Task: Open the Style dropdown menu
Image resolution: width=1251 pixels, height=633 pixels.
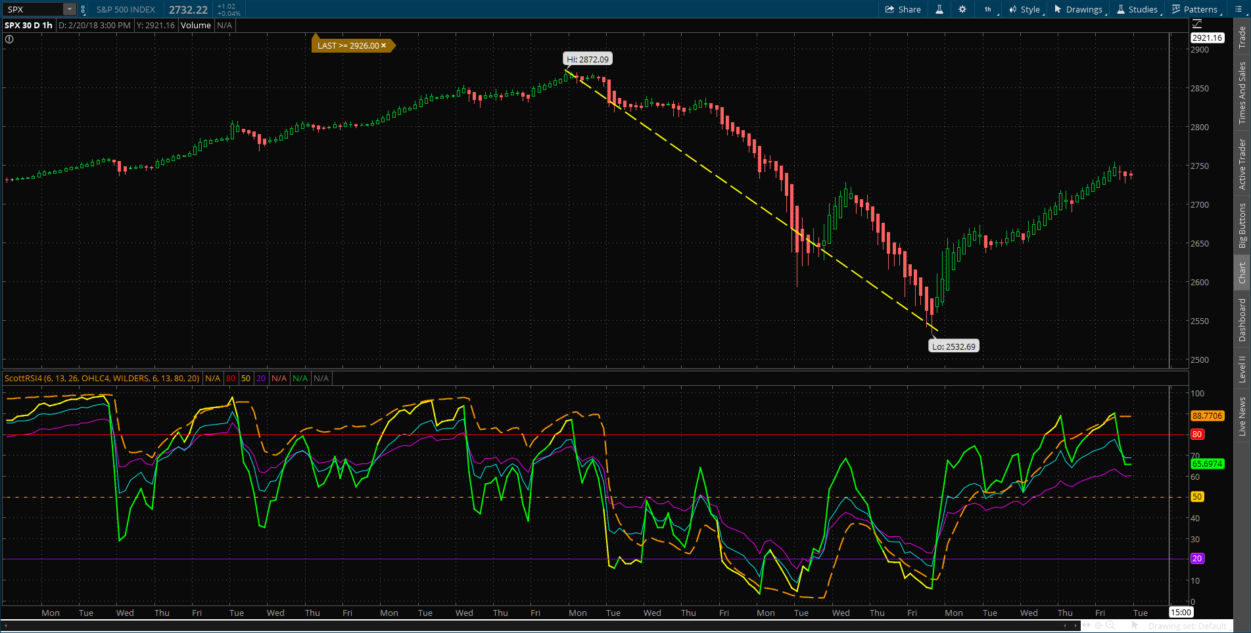Action: point(1025,9)
